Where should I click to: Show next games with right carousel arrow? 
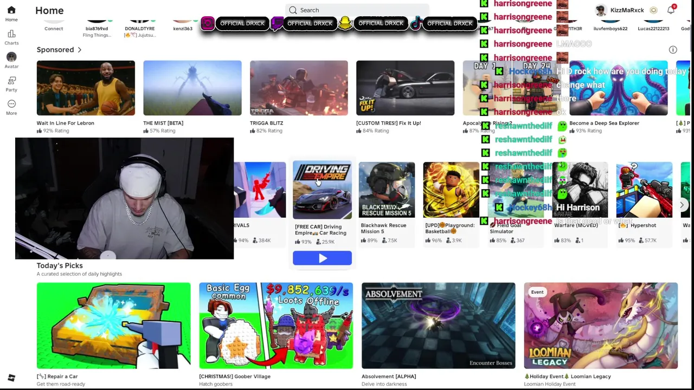pyautogui.click(x=682, y=205)
